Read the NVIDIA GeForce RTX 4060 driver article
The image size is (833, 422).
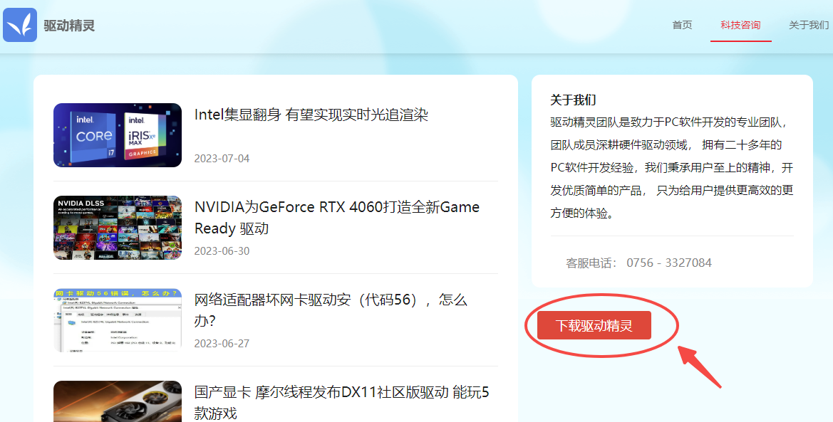tap(336, 217)
